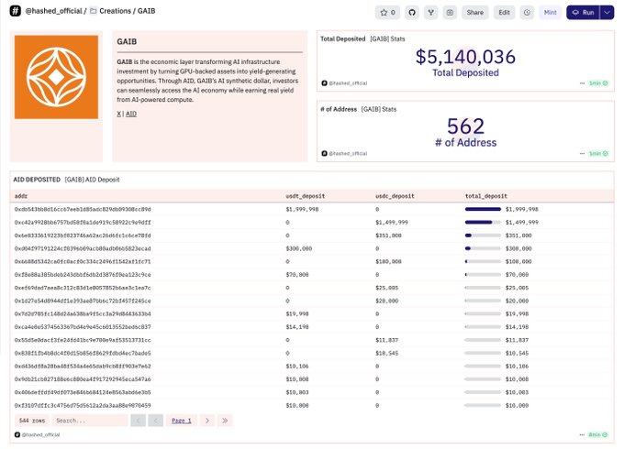
Task: Click the GAIB orange logo image
Action: click(56, 83)
